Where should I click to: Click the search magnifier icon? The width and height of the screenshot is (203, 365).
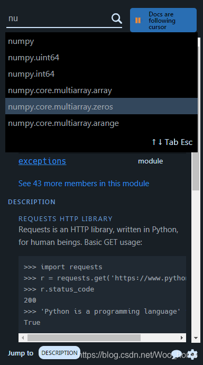117,19
